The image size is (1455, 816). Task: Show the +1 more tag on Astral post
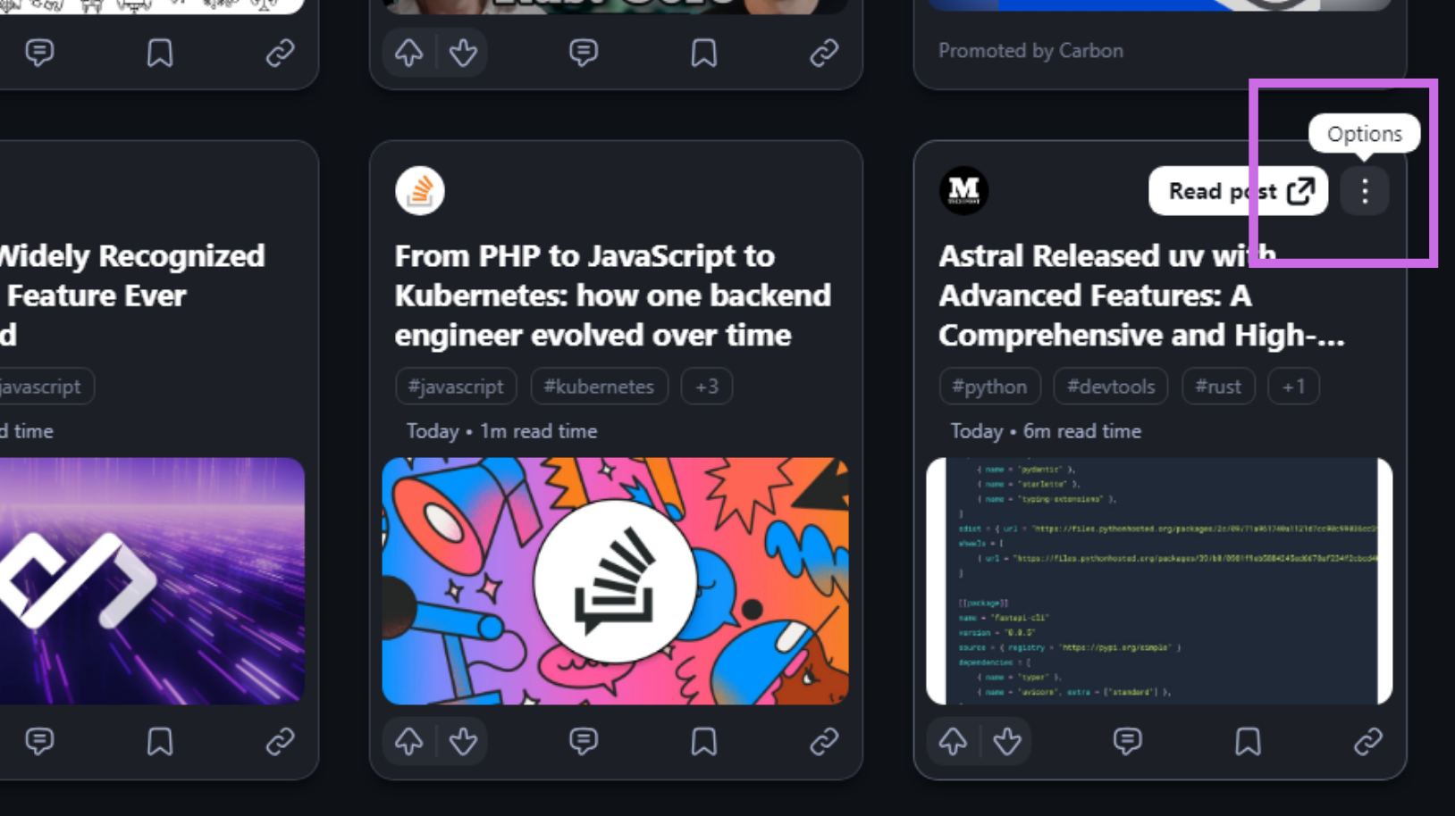point(1293,387)
